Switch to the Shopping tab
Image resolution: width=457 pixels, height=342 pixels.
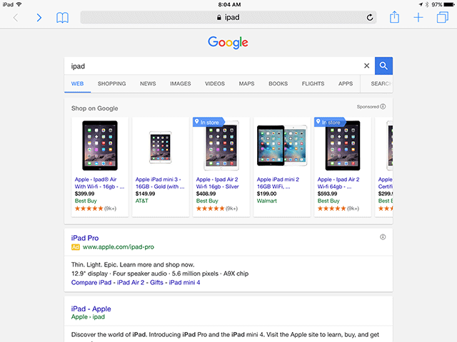point(111,84)
